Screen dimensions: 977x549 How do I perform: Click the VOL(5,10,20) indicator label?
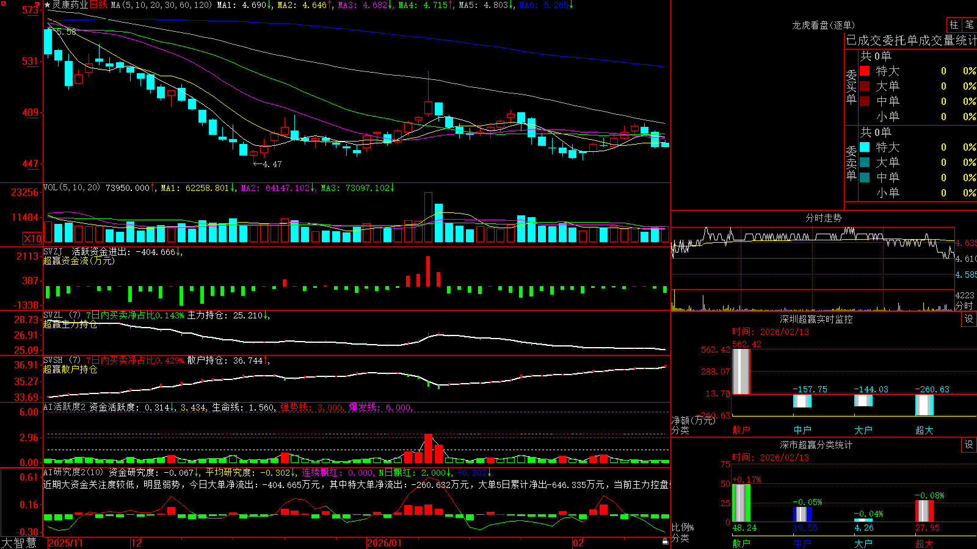point(71,188)
